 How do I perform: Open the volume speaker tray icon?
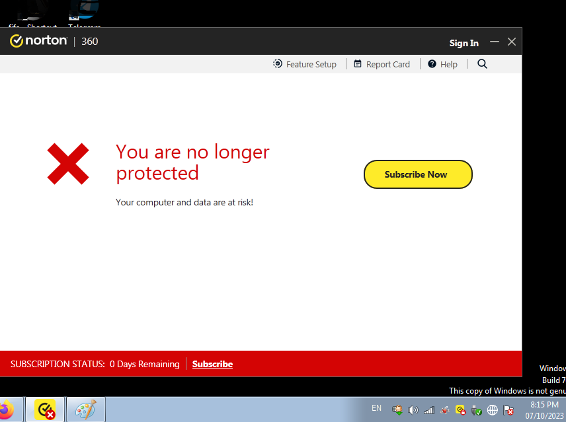pyautogui.click(x=413, y=409)
